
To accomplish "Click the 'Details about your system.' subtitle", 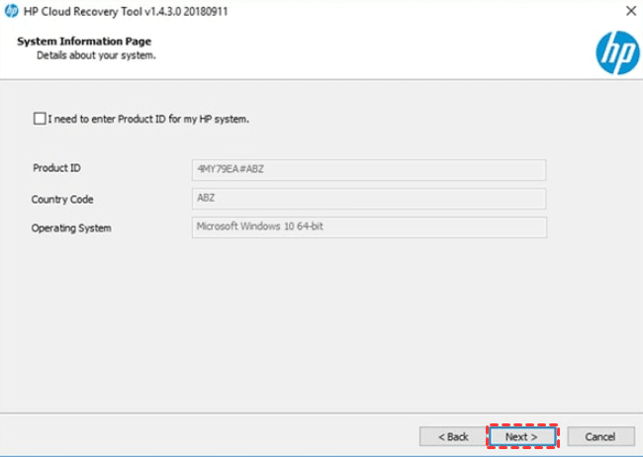I will click(x=96, y=55).
